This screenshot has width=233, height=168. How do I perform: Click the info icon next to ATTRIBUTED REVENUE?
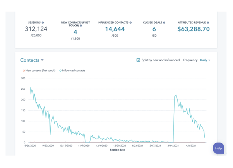(208, 22)
